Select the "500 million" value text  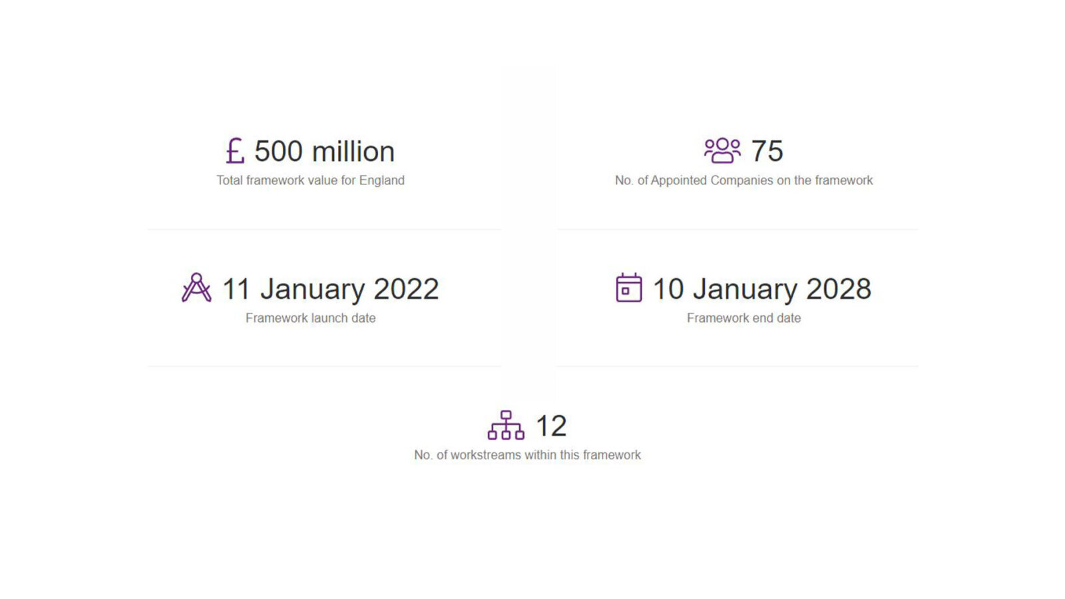pyautogui.click(x=324, y=152)
